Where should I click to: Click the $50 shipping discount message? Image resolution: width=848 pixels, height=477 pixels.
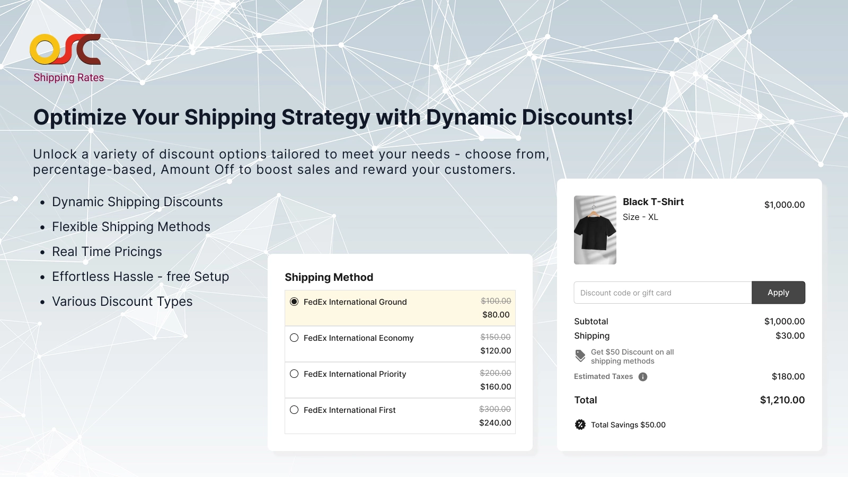pos(632,357)
